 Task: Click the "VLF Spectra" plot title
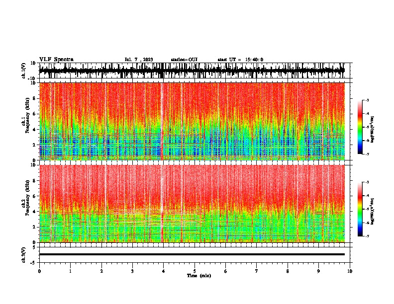pyautogui.click(x=56, y=60)
